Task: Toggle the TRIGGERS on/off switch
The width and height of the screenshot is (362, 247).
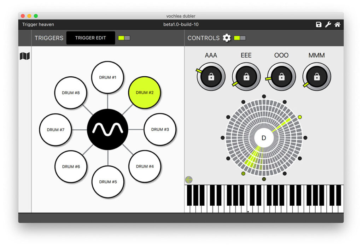Action: pos(124,38)
